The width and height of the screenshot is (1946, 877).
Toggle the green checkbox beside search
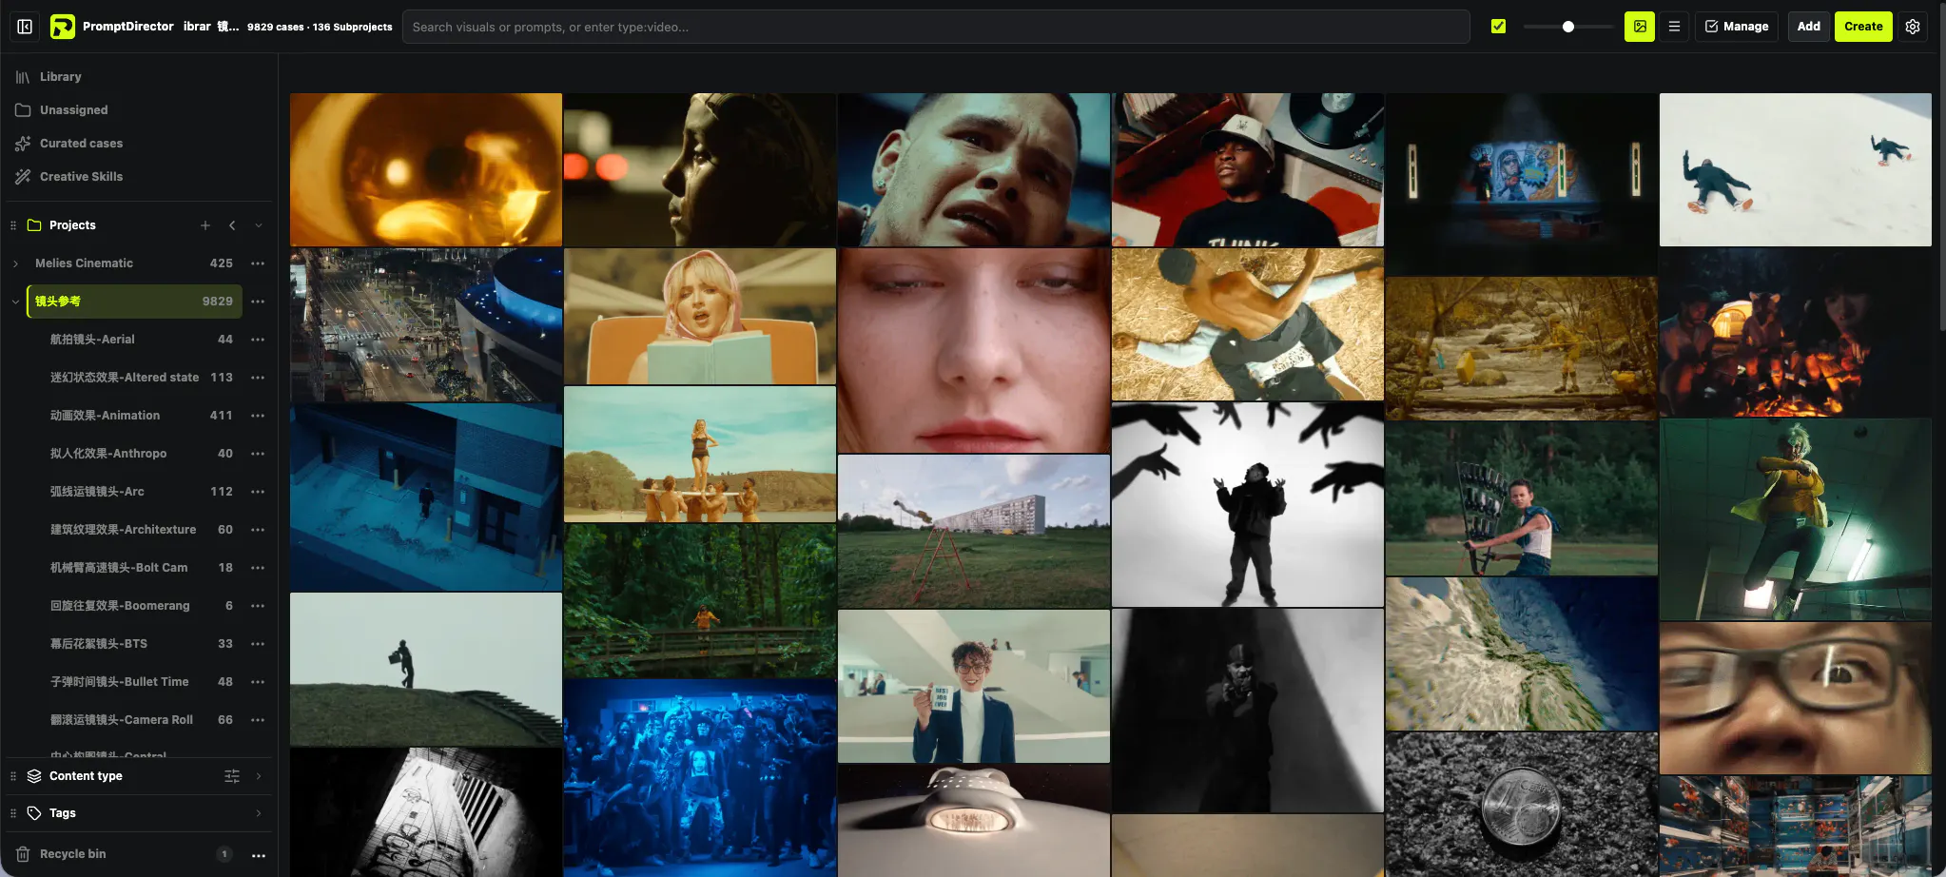[x=1498, y=27]
